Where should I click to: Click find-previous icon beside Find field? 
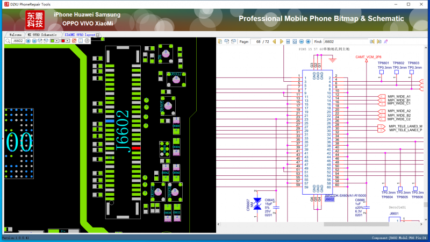(x=372, y=41)
